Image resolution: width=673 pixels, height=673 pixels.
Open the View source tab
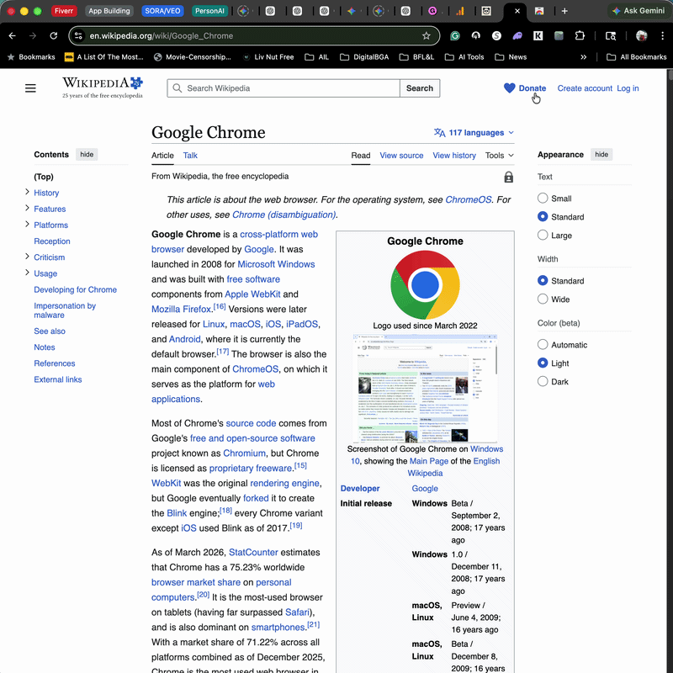click(x=401, y=156)
